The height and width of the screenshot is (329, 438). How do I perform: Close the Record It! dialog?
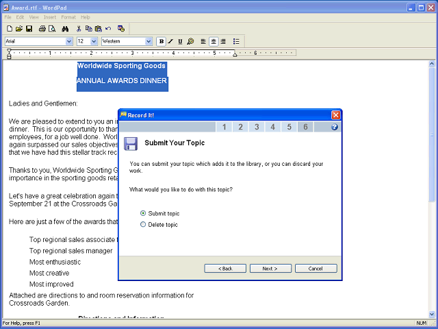pyautogui.click(x=336, y=115)
